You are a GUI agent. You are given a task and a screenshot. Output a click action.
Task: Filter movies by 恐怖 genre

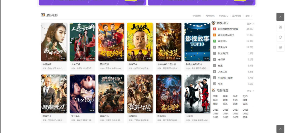[245, 96]
